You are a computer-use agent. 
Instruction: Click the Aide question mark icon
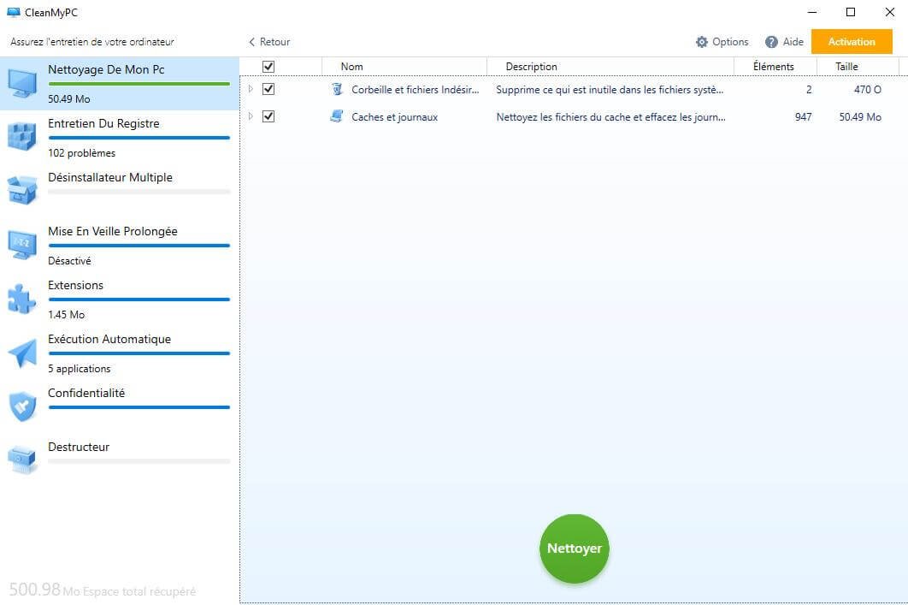(771, 42)
